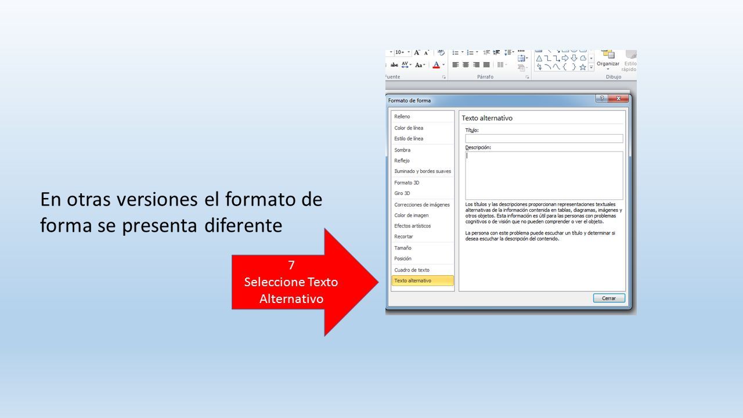Select the down arrow shape
The width and height of the screenshot is (743, 418).
[574, 58]
